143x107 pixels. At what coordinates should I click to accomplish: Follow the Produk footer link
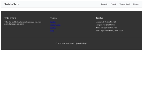pos(53,22)
